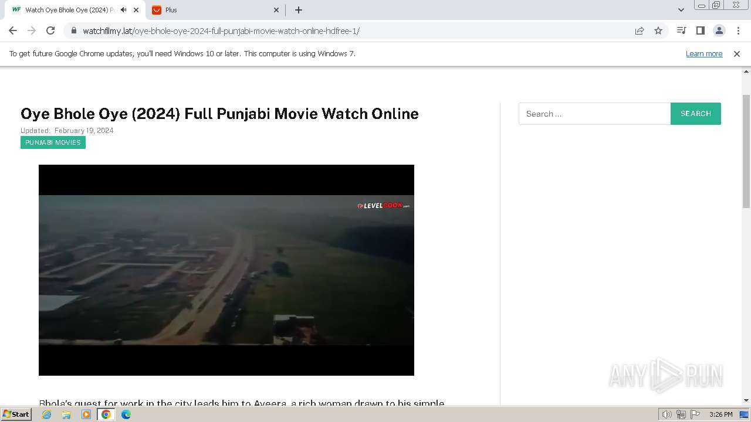751x422 pixels.
Task: Open the system volume icon
Action: click(667, 414)
